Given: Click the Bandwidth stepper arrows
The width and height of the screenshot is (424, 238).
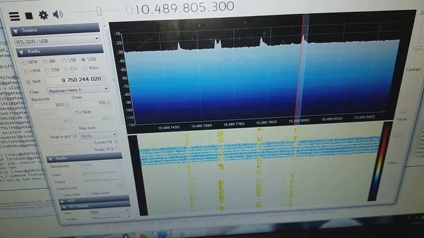Looking at the screenshot, I should coord(68,104).
